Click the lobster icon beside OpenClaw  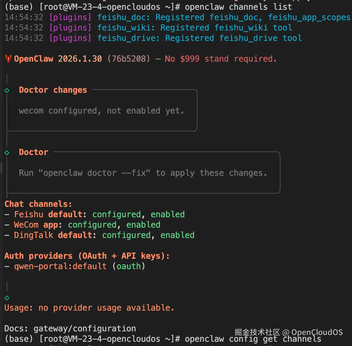tap(8, 59)
